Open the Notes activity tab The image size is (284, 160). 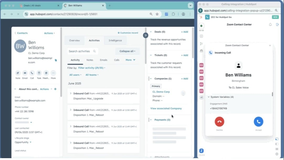pyautogui.click(x=90, y=60)
